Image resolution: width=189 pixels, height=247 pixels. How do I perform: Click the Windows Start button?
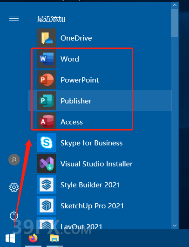[10, 238]
